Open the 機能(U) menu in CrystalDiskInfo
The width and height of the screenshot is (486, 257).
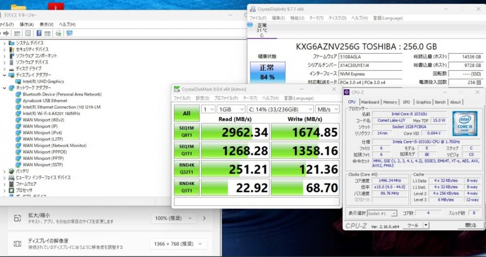click(x=297, y=18)
